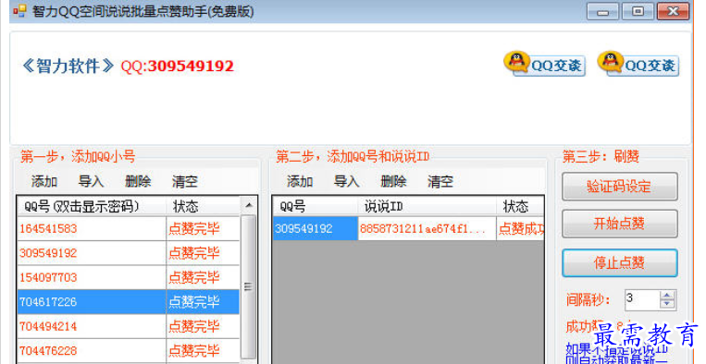
Task: Click 导入 under 第一步 QQ小号
Action: pos(91,182)
